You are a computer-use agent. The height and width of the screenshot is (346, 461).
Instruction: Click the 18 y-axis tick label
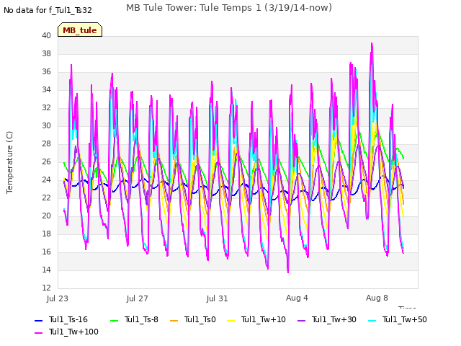click(46, 234)
